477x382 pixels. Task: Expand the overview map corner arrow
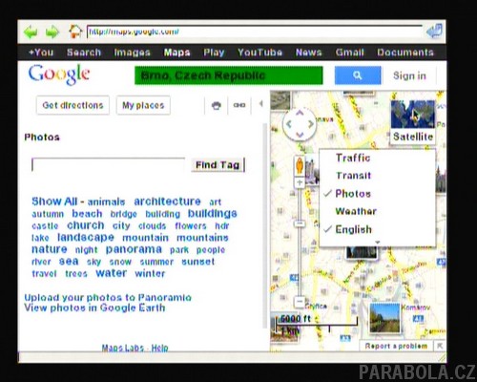pyautogui.click(x=440, y=346)
